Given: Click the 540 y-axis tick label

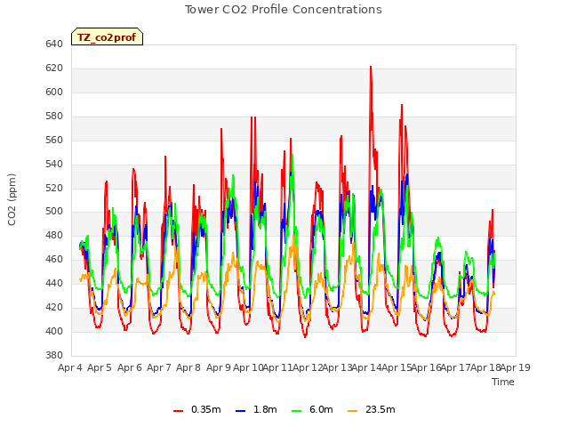Looking at the screenshot, I should tap(54, 164).
